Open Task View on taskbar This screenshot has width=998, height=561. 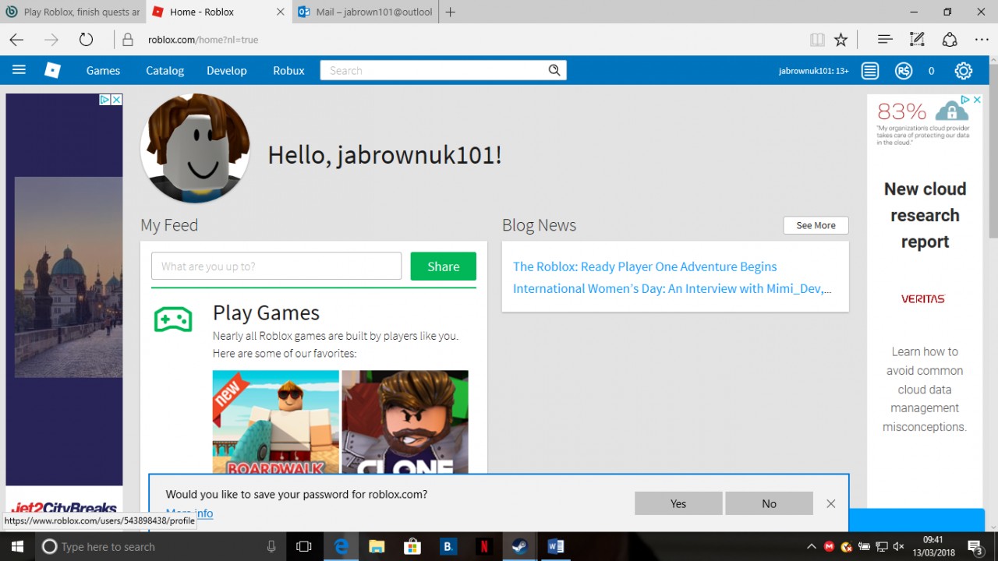pyautogui.click(x=304, y=546)
